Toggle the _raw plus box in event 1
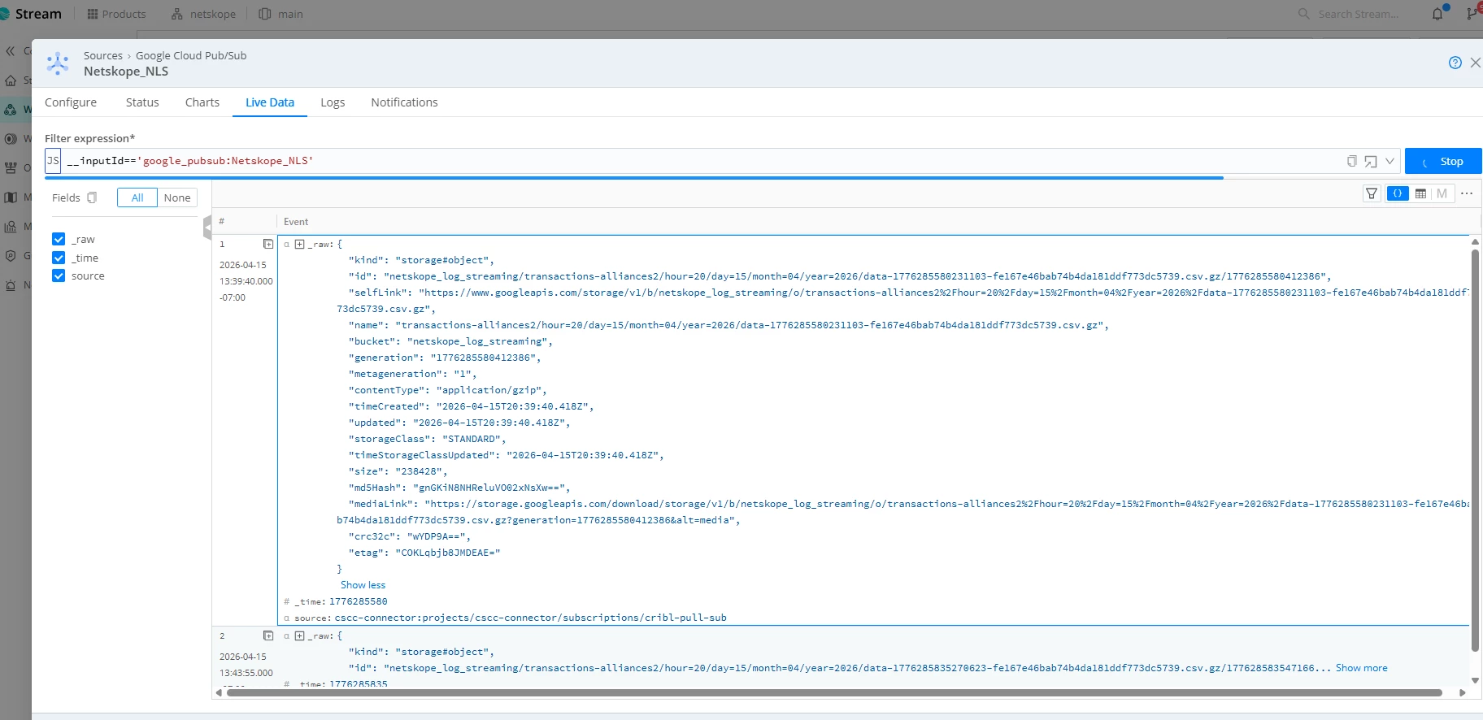The width and height of the screenshot is (1483, 720). [299, 244]
